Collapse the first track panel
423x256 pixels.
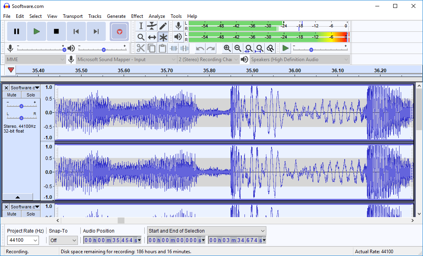point(17,197)
